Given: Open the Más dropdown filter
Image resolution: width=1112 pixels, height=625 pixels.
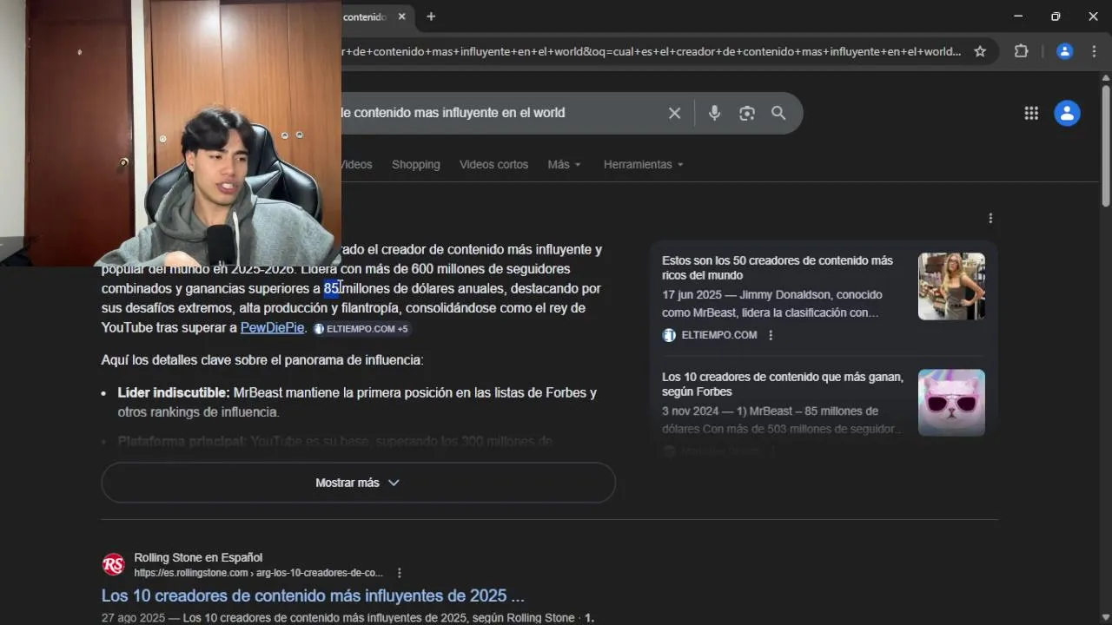Looking at the screenshot, I should pyautogui.click(x=564, y=164).
